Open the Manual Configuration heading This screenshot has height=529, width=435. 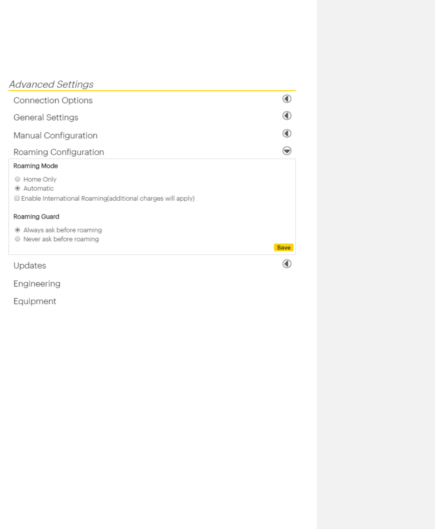coord(56,135)
